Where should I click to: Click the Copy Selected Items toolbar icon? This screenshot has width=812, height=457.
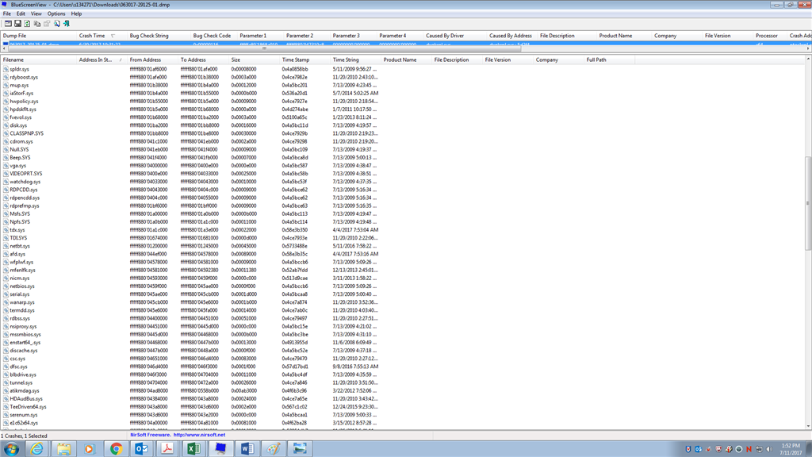pos(36,23)
